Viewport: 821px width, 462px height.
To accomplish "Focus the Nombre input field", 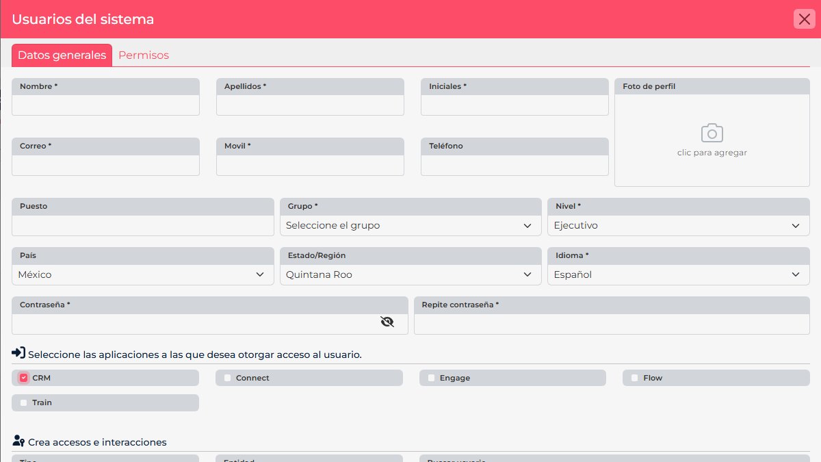I will tap(105, 105).
